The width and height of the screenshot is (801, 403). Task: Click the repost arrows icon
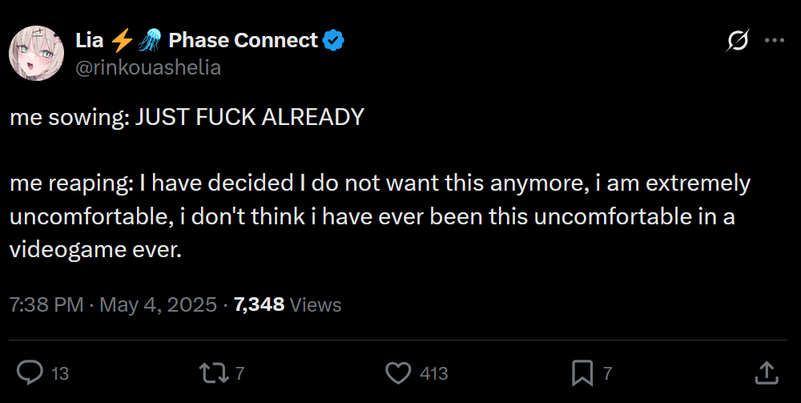pos(214,373)
